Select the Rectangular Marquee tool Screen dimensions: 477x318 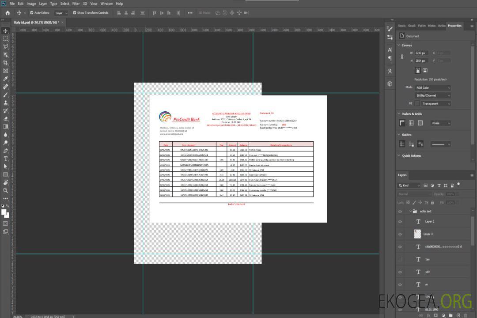point(5,39)
